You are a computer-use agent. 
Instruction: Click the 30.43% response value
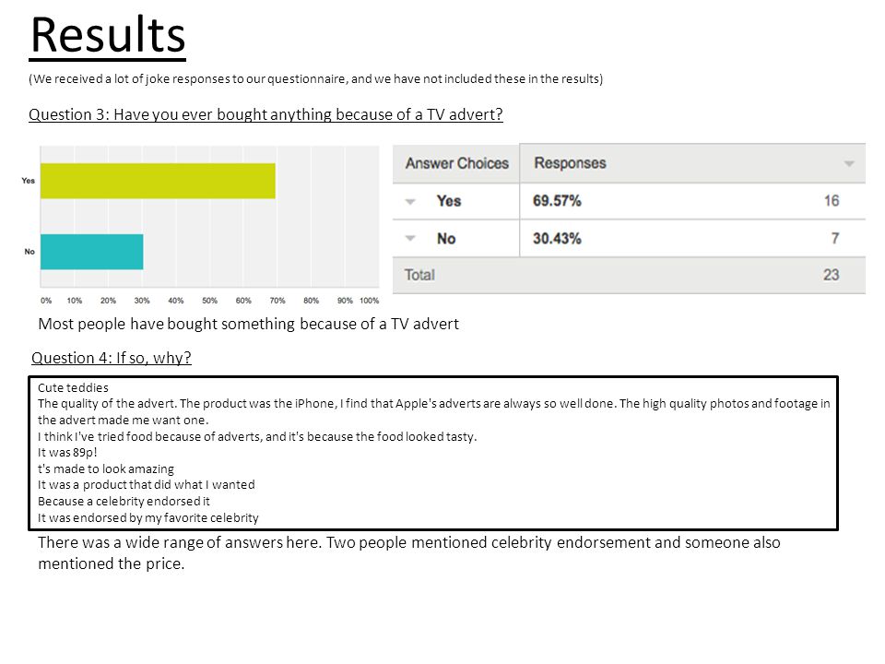(x=557, y=238)
